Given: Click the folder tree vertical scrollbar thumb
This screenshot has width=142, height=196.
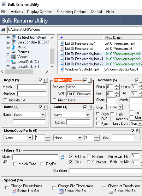Looking at the screenshot, I should tap(52, 56).
